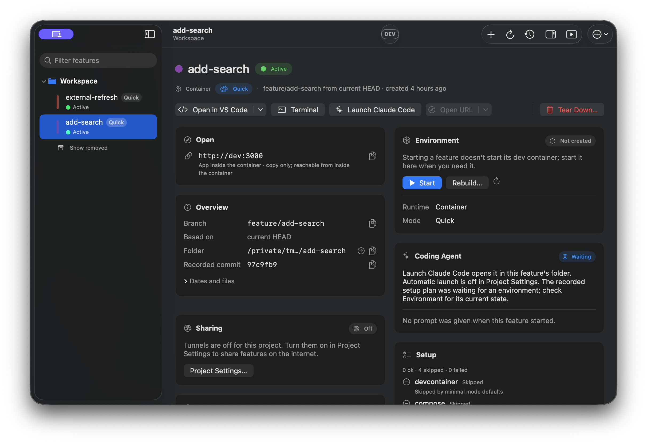Click the plus new feature icon
Image resolution: width=647 pixels, height=444 pixels.
[x=491, y=34]
